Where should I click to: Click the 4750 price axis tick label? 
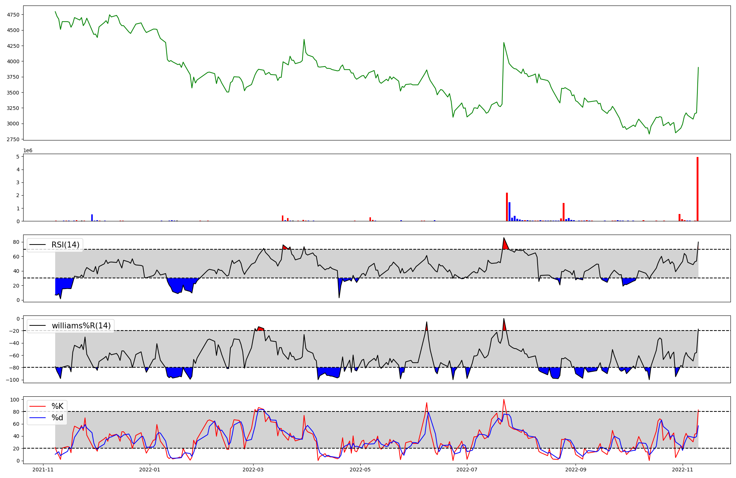13,15
